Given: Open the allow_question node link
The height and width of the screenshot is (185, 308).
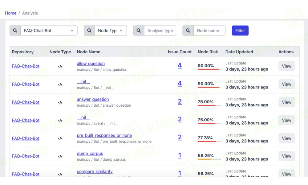Looking at the screenshot, I should point(91,64).
